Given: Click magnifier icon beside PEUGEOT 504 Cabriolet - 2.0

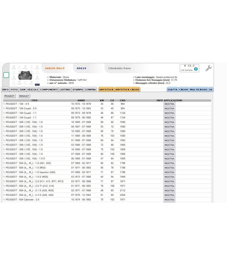Looking at the screenshot, I should [4, 200].
